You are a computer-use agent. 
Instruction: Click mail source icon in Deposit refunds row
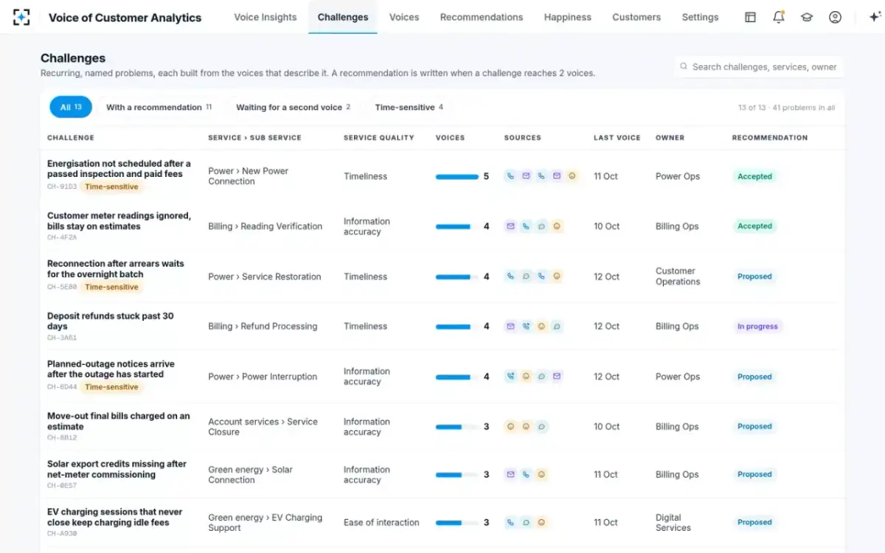click(510, 326)
